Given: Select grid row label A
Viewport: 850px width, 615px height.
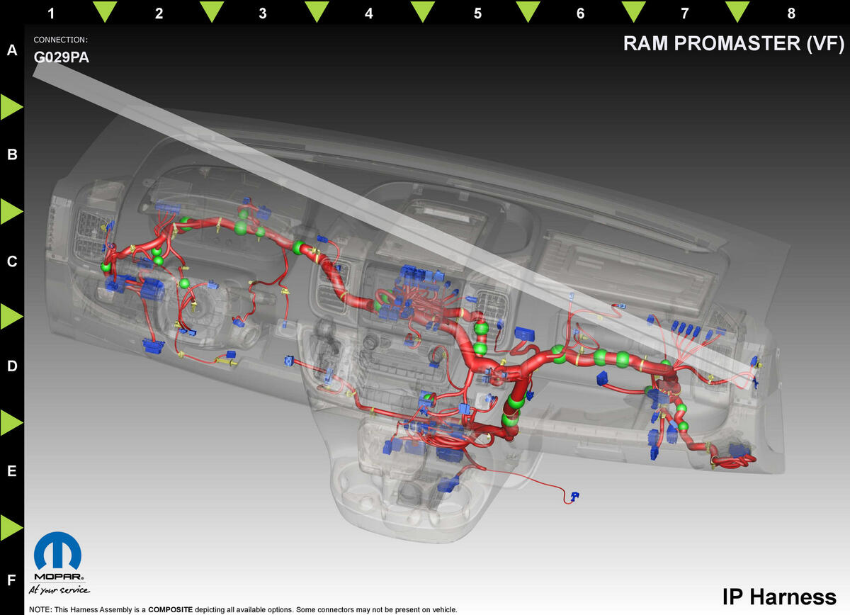Looking at the screenshot, I should pos(11,50).
